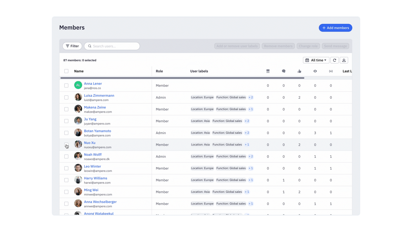Check the box for Nuo Xu
This screenshot has width=412, height=232.
coord(66,145)
